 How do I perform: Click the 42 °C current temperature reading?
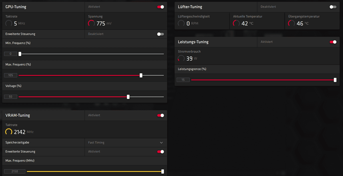[248, 23]
